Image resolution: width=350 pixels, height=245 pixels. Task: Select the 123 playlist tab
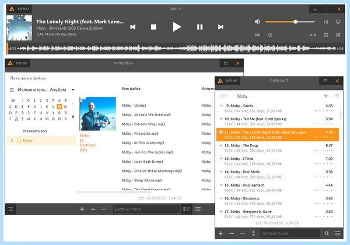coord(223,96)
